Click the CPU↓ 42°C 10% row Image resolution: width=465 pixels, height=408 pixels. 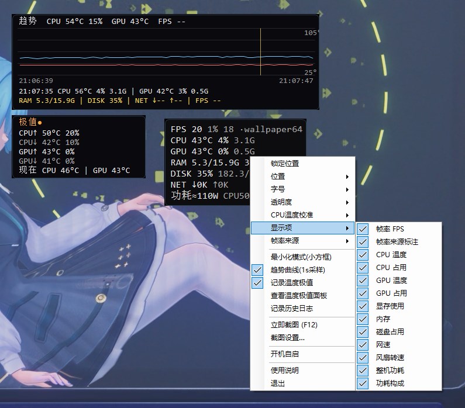tap(49, 143)
